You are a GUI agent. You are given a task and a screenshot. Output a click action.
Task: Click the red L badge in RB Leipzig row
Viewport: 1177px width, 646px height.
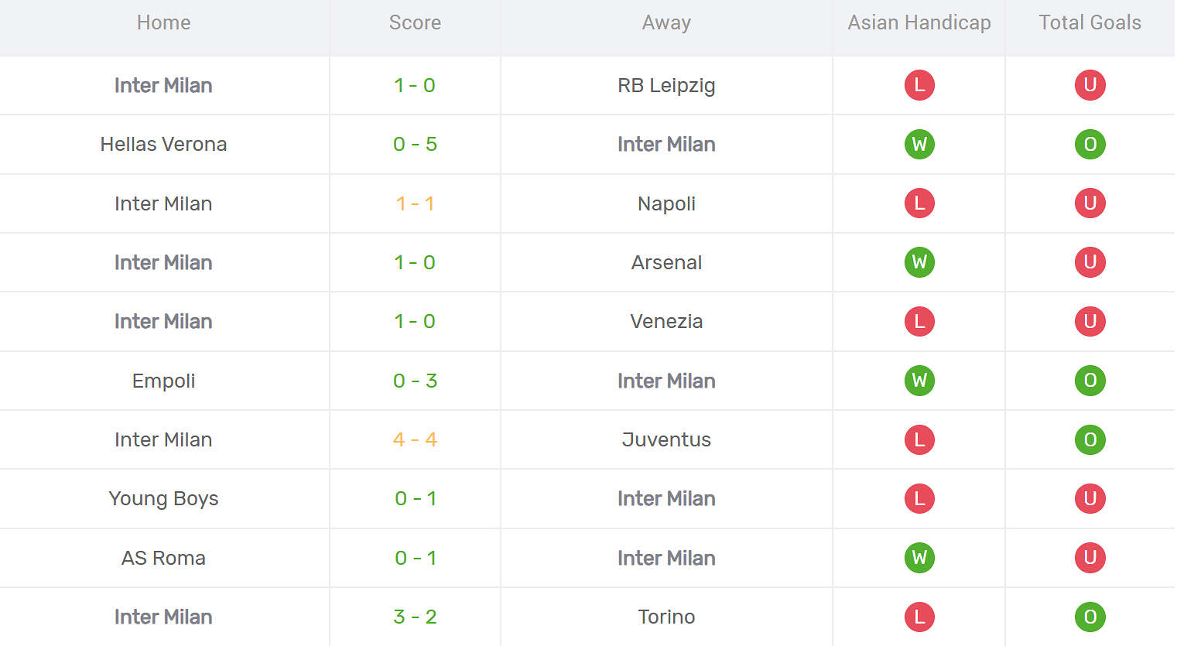919,85
